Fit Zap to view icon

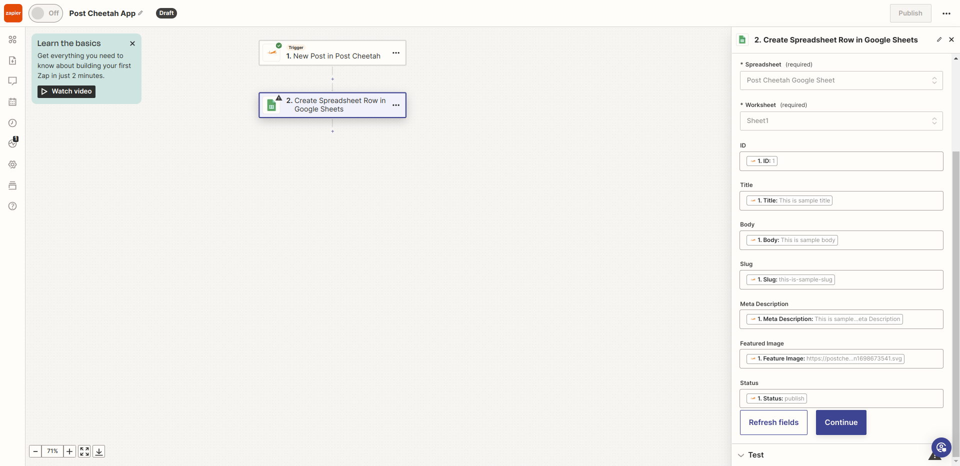pyautogui.click(x=84, y=451)
